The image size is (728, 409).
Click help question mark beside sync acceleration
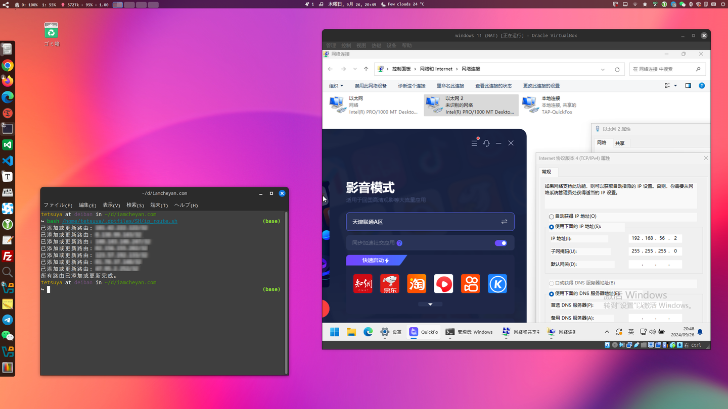click(x=399, y=243)
